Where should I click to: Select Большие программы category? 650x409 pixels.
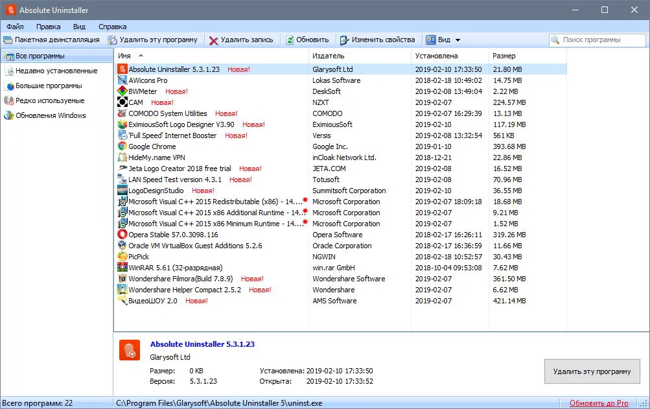pos(49,86)
